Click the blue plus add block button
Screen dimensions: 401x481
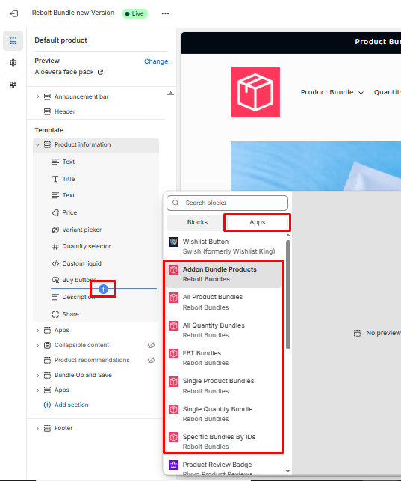tap(104, 289)
